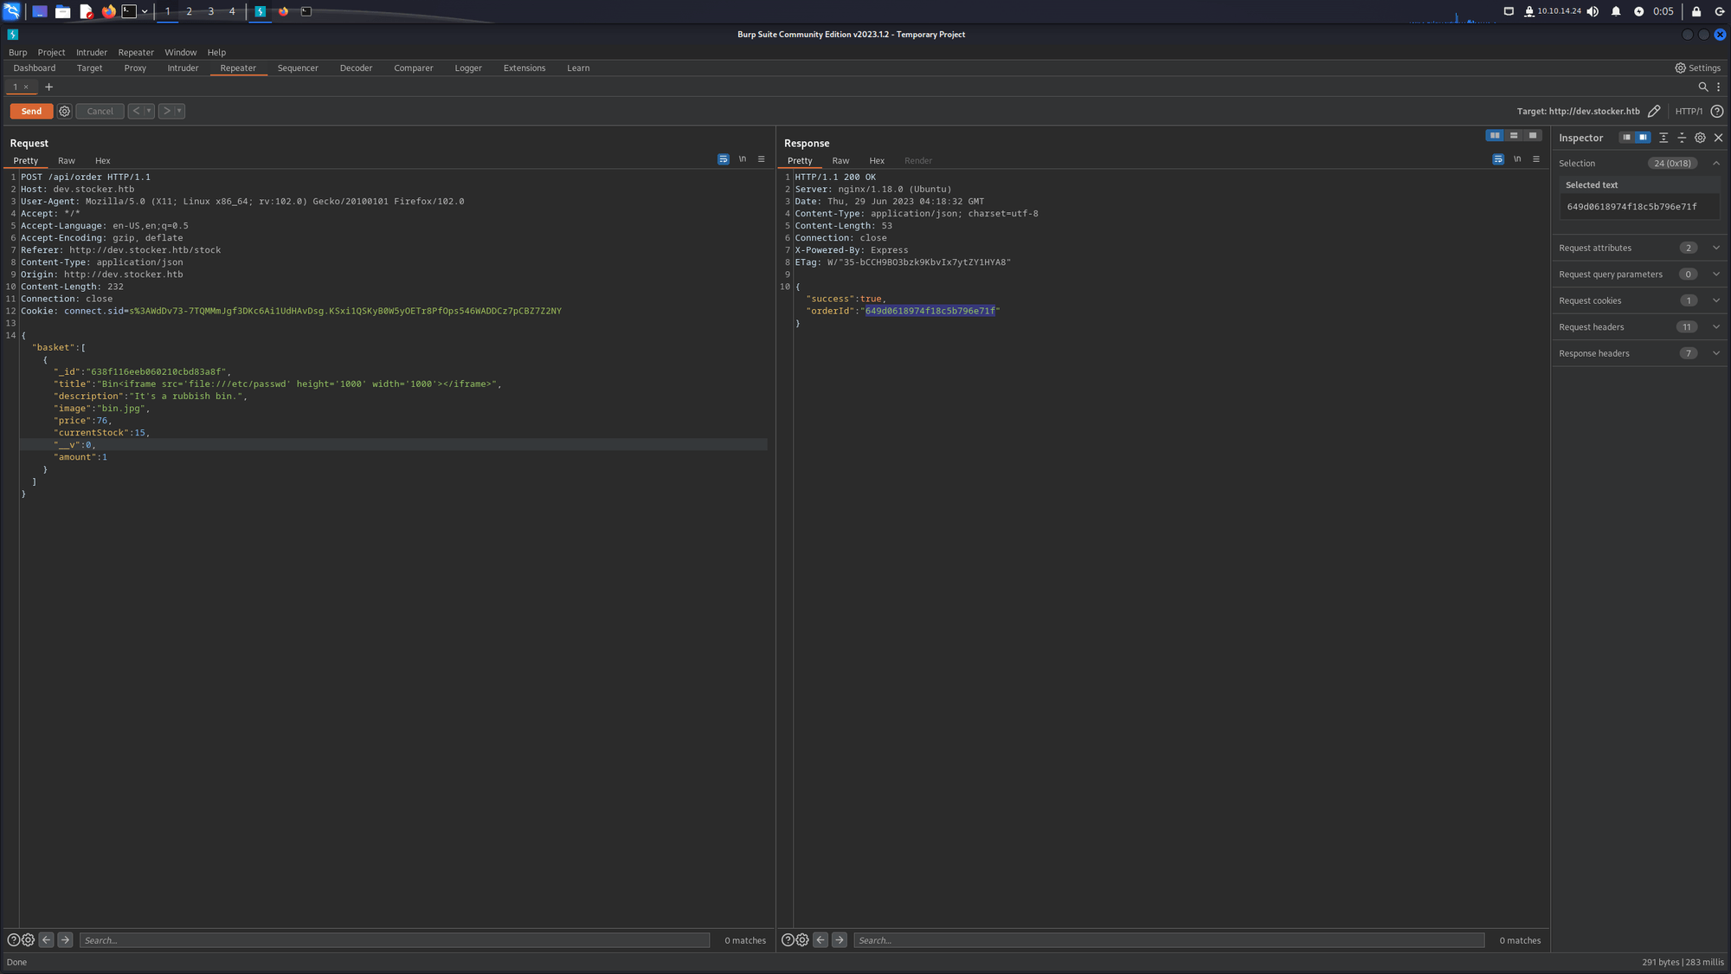The width and height of the screenshot is (1731, 974).
Task: Collapse all Inspector sections
Action: click(x=1682, y=138)
